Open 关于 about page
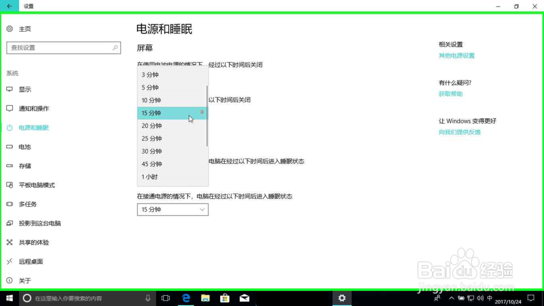The image size is (544, 306). pos(24,280)
